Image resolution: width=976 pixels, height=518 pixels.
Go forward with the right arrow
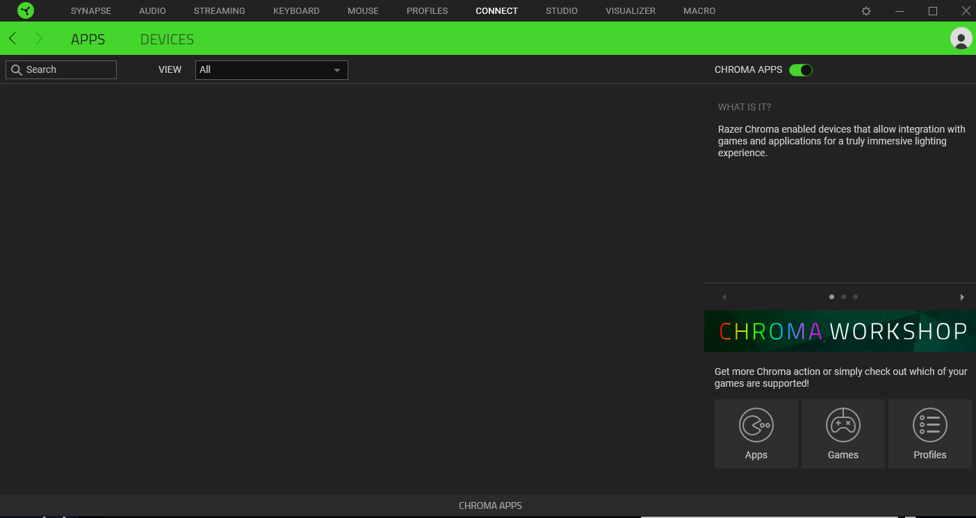tap(39, 39)
